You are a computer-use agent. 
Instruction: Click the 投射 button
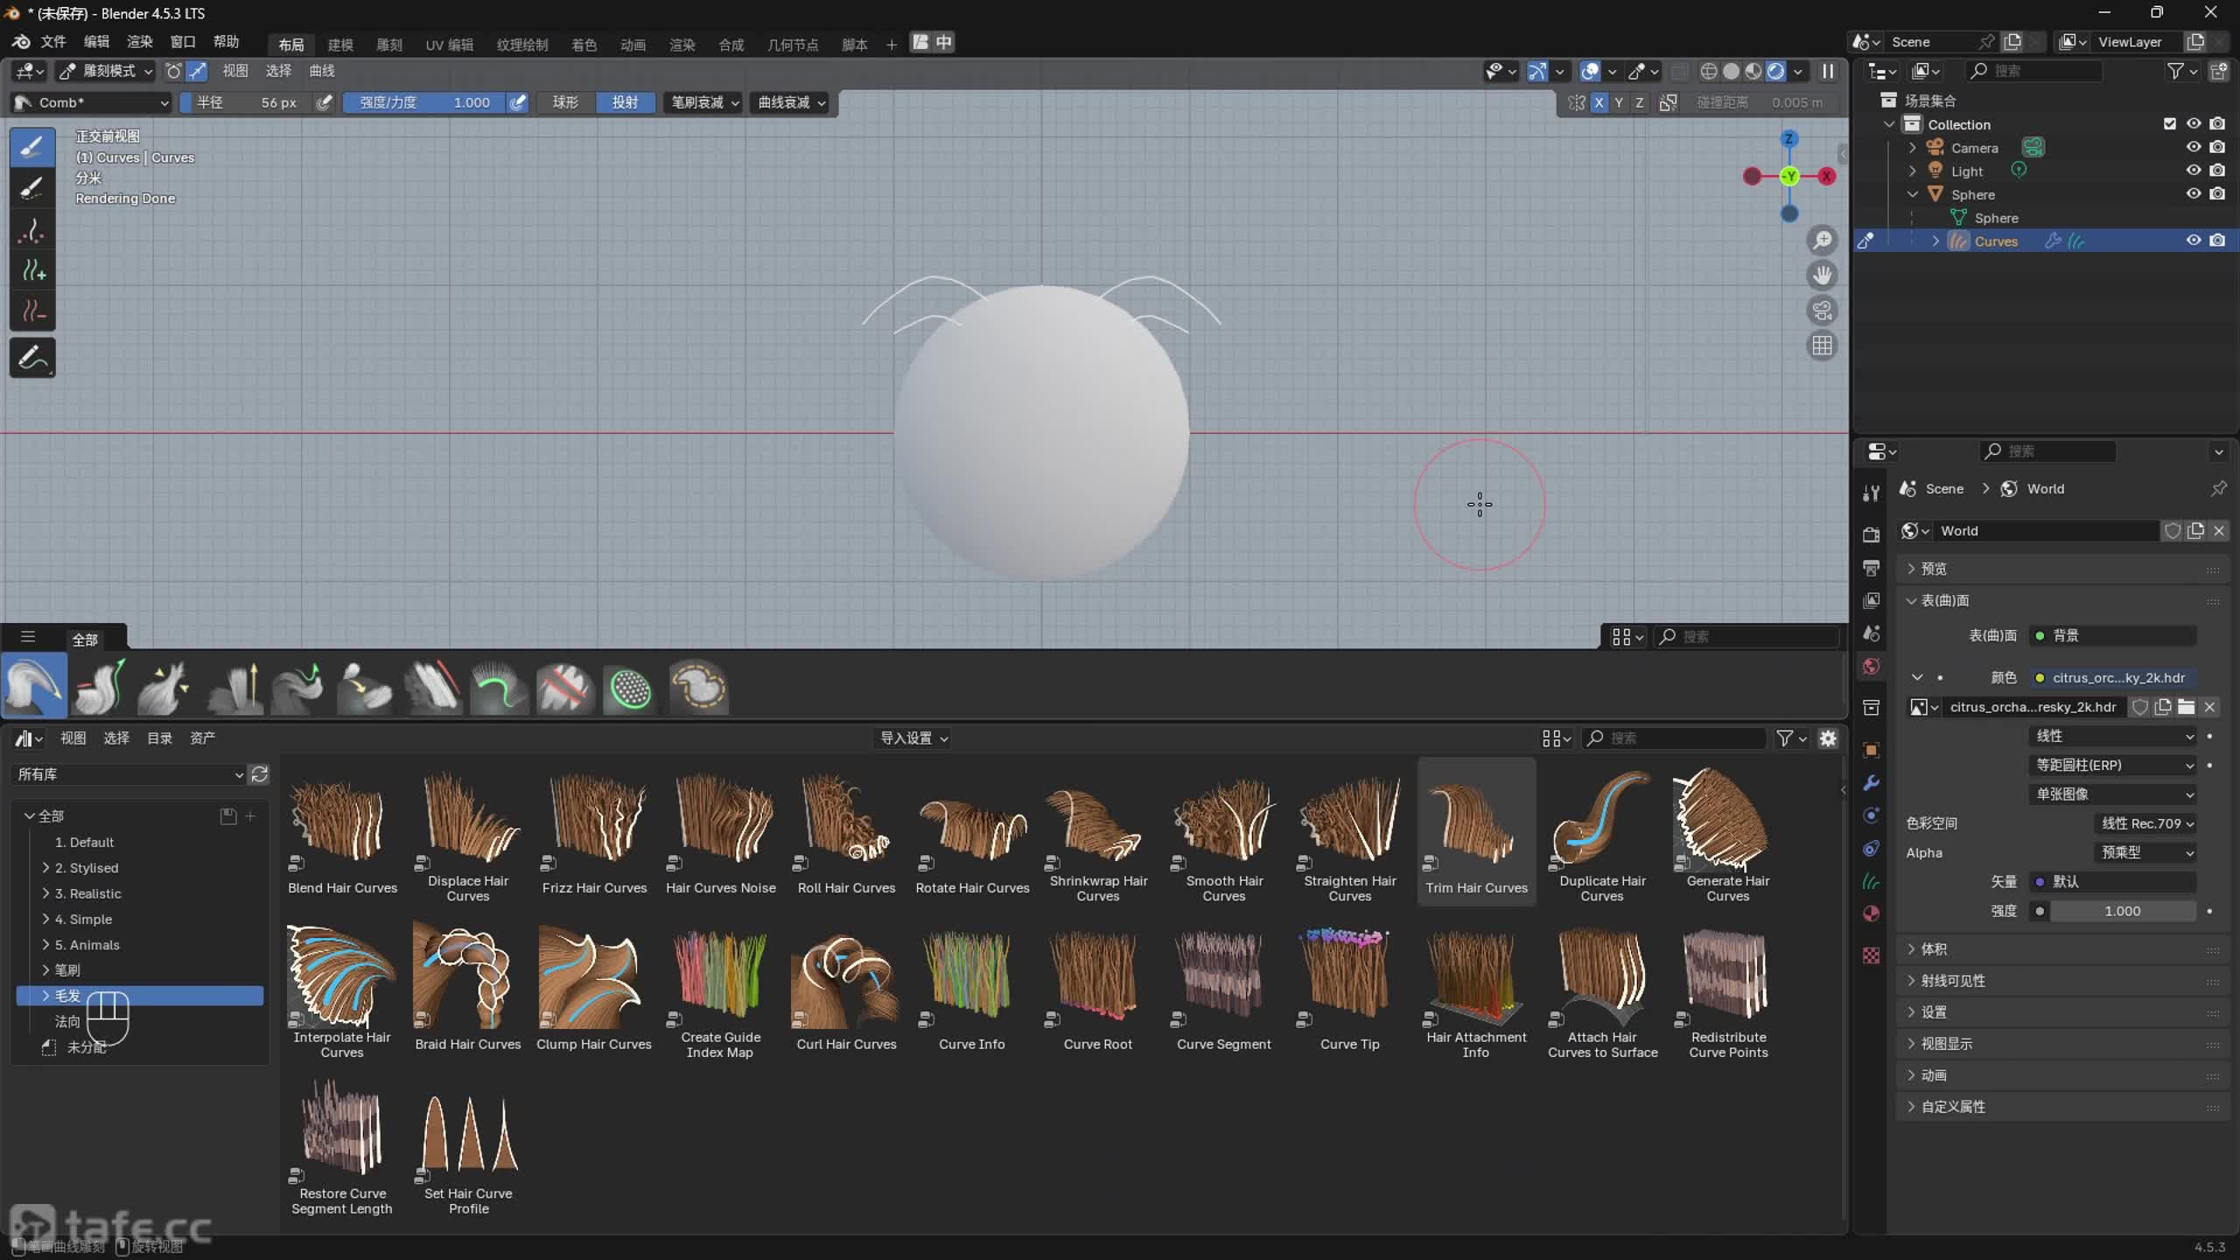(x=624, y=102)
